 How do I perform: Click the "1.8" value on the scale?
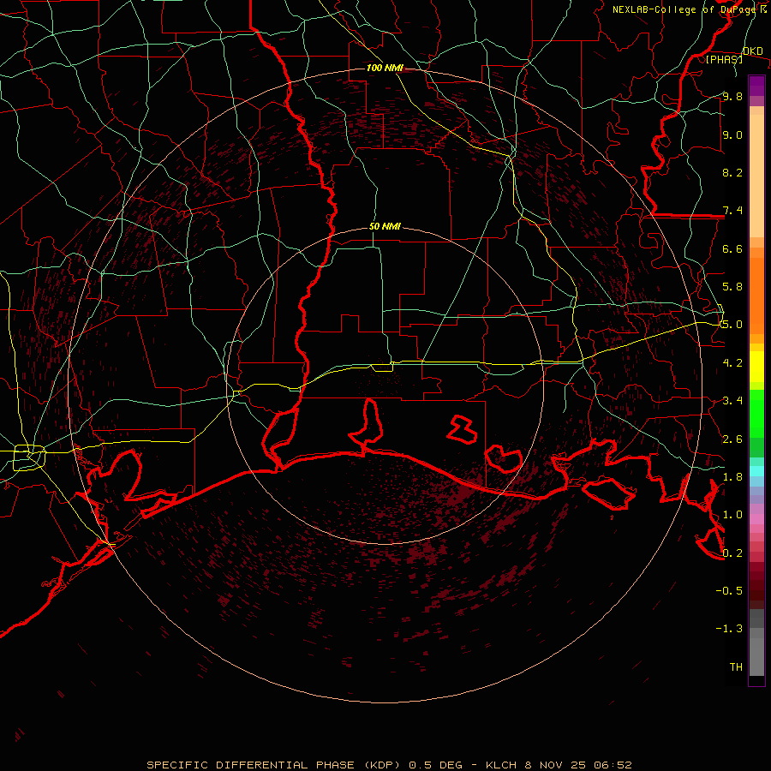(x=732, y=477)
